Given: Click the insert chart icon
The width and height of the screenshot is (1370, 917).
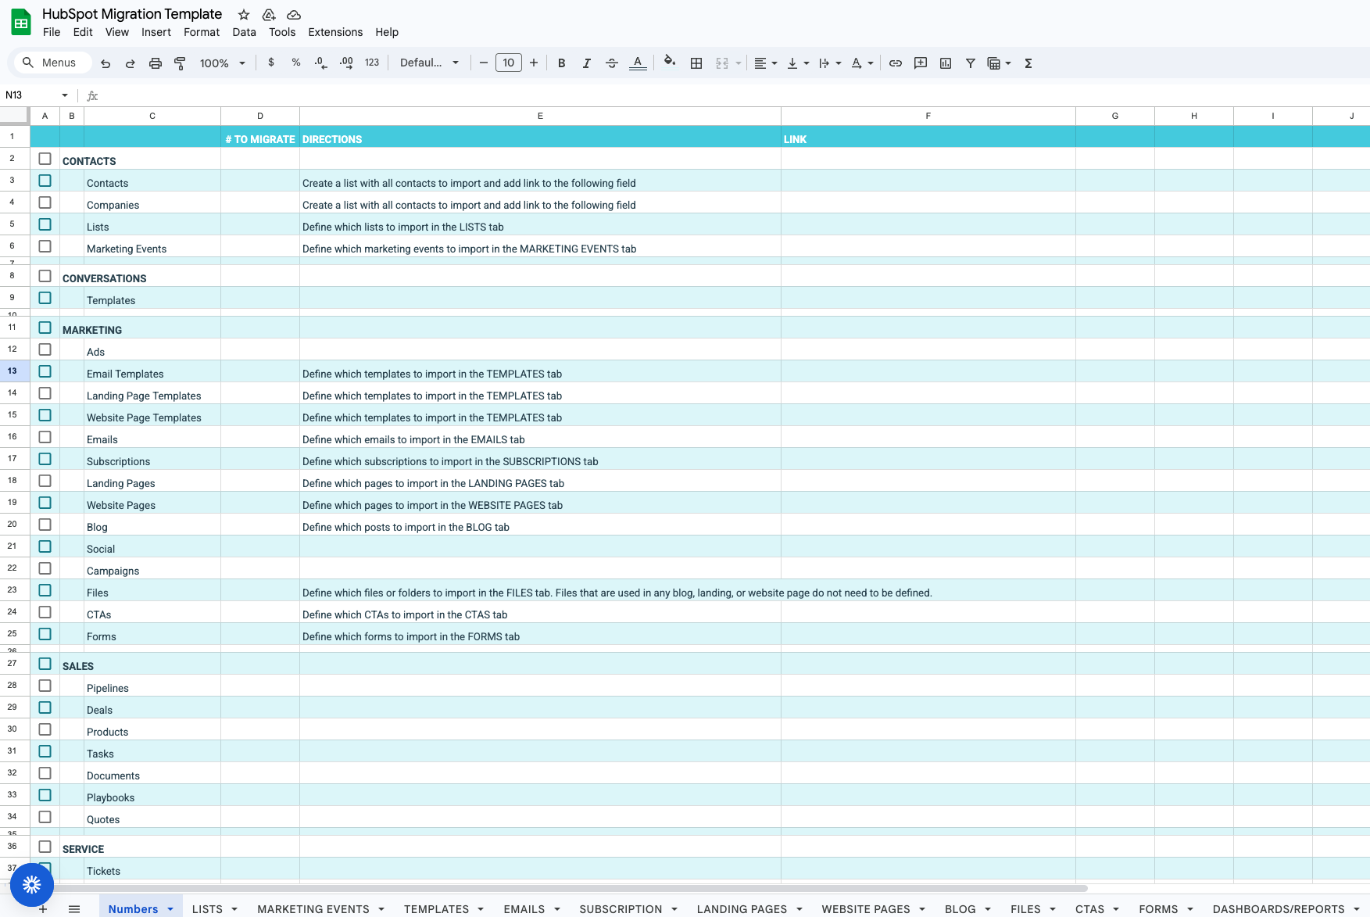Looking at the screenshot, I should (946, 63).
